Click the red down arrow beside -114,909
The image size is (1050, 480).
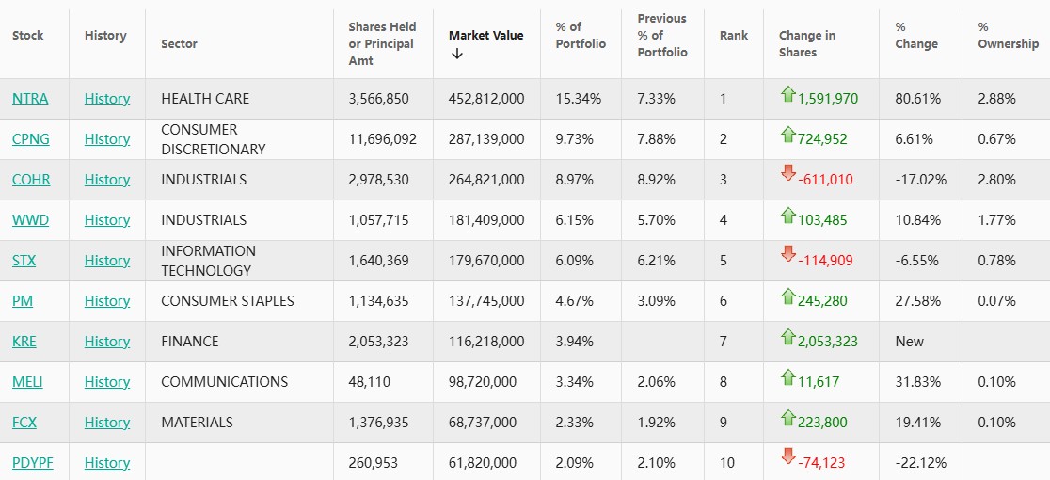tap(788, 256)
